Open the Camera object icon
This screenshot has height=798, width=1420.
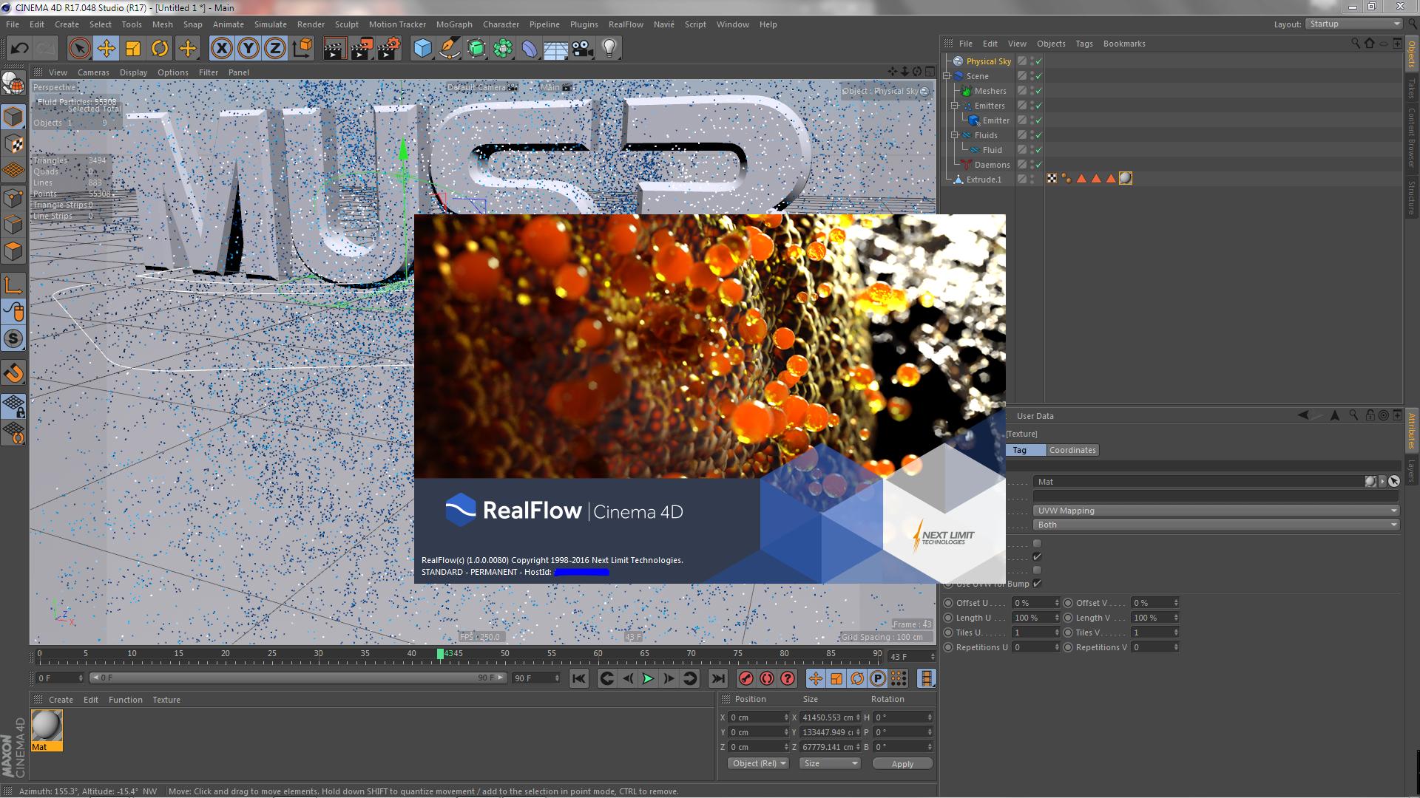coord(582,49)
